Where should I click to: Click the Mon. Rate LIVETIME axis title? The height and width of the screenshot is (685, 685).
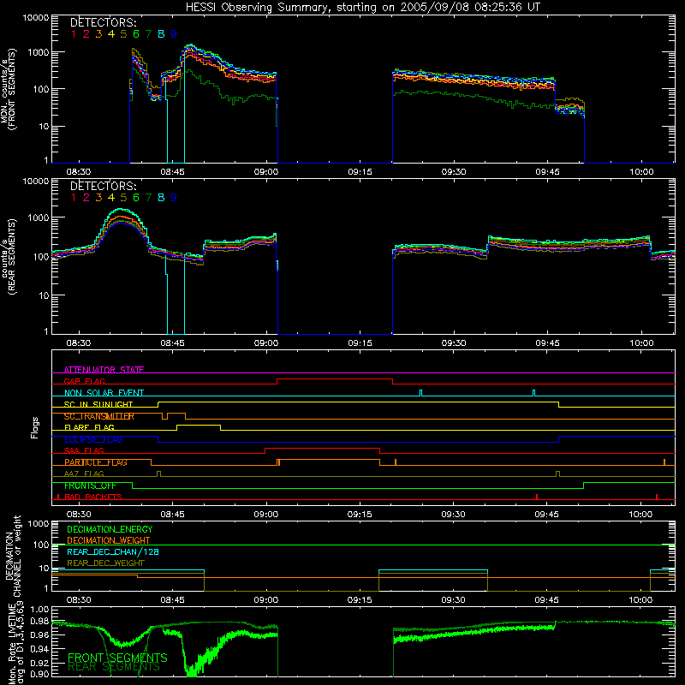pyautogui.click(x=16, y=645)
